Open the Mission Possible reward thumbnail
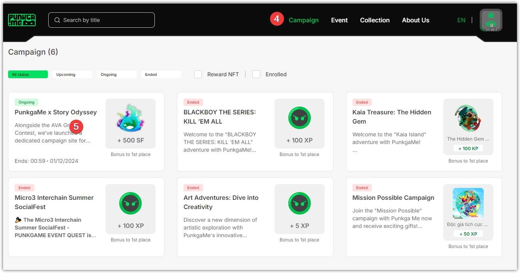 tap(468, 203)
